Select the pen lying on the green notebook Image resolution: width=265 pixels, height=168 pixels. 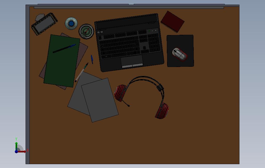64,48
